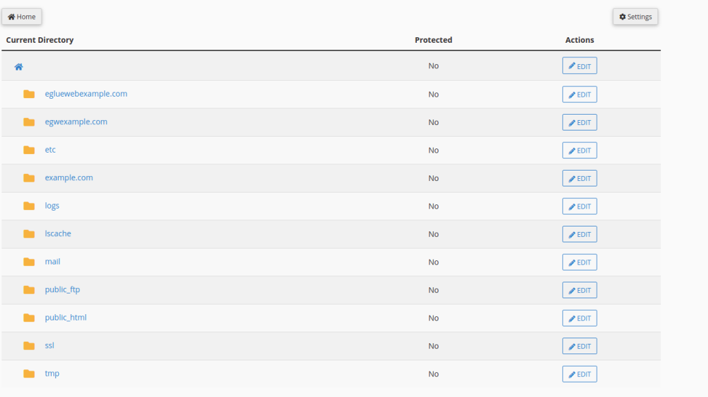Click the folder icon next to etc
Image resolution: width=708 pixels, height=397 pixels.
29,150
